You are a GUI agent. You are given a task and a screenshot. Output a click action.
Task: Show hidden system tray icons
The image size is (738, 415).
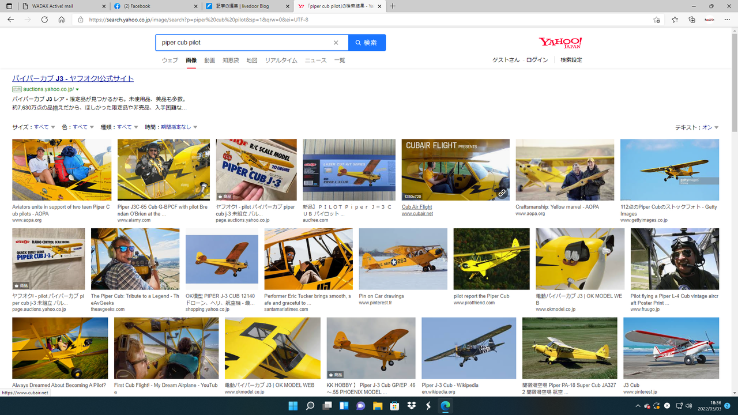click(x=637, y=406)
